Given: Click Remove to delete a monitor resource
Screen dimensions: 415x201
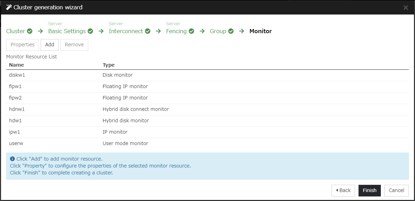Looking at the screenshot, I should (74, 45).
